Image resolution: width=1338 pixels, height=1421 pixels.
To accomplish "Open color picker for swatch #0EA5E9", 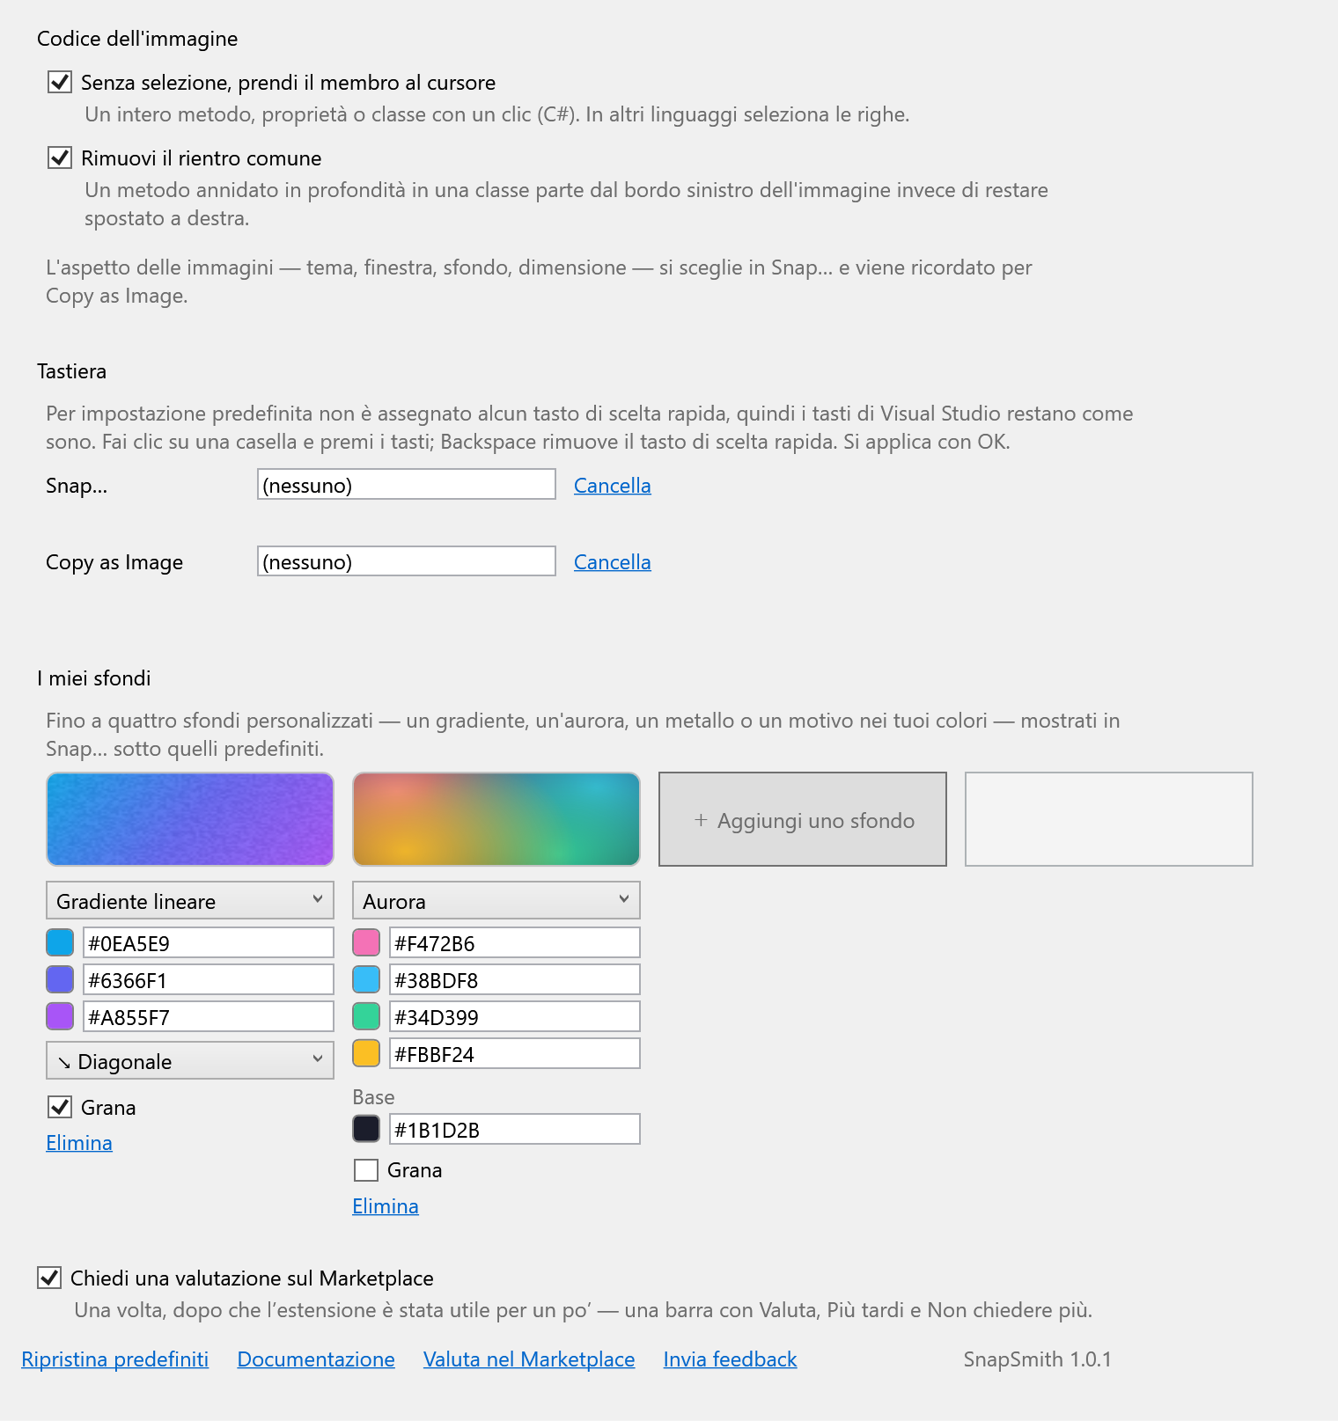I will coord(60,943).
